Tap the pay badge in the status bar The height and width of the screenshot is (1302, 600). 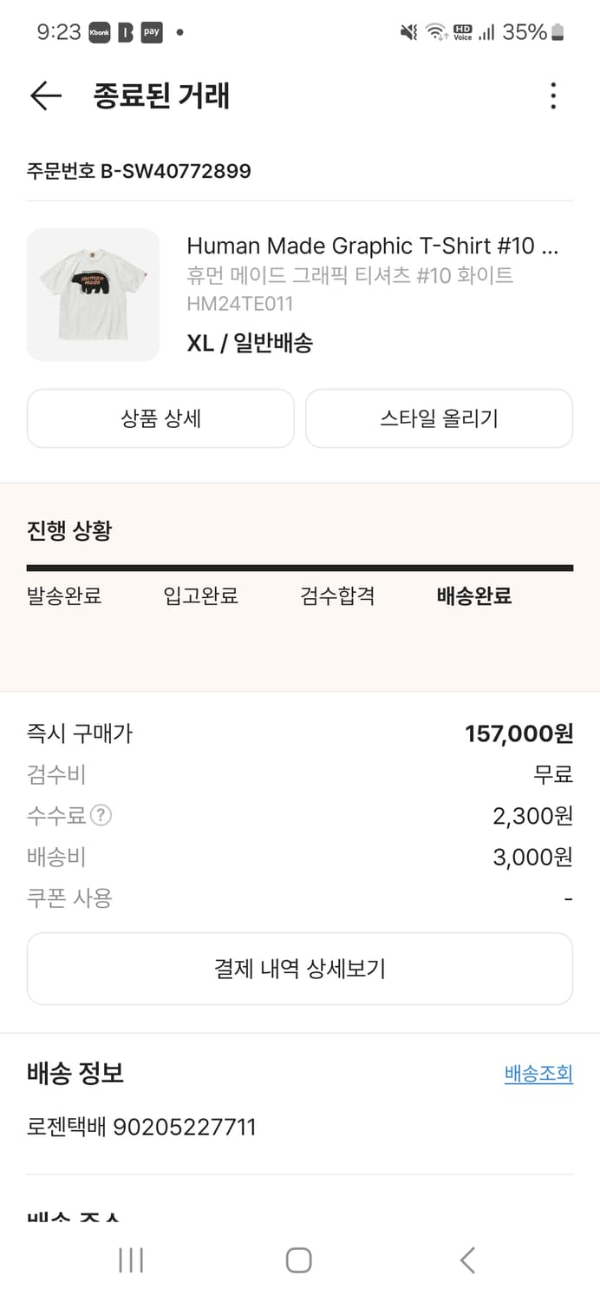pos(151,32)
